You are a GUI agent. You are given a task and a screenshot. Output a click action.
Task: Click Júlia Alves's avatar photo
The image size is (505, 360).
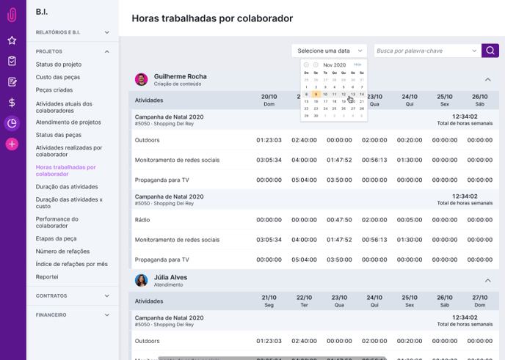coord(141,281)
